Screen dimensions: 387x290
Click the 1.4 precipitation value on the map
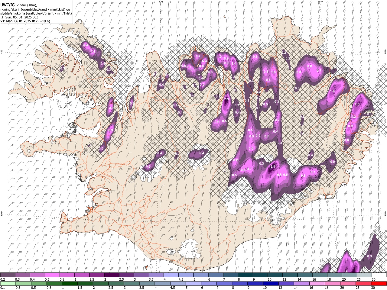(x=233, y=63)
